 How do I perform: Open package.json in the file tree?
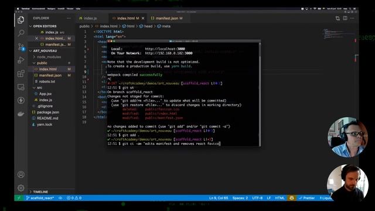click(x=48, y=112)
